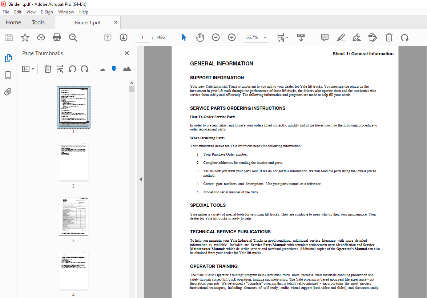Image resolution: width=427 pixels, height=298 pixels.
Task: Click the Edit PDF toolbar icon
Action: [x=372, y=37]
